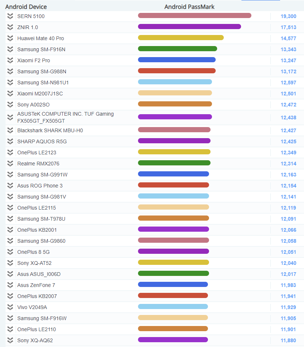Viewport: 304px width, 347px height.
Task: Select the OnePlus LE2110 device name
Action: 36,330
